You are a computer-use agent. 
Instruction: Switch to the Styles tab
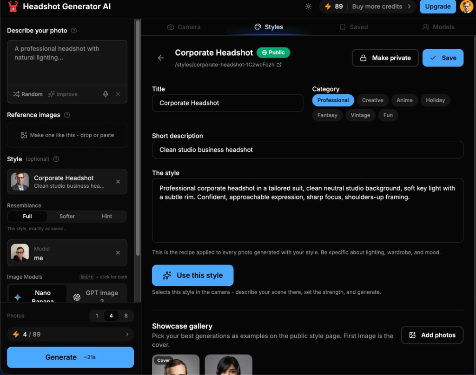coord(269,27)
